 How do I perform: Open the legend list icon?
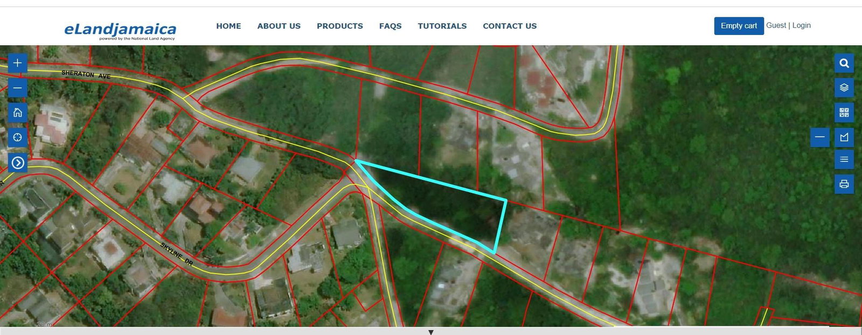point(844,159)
